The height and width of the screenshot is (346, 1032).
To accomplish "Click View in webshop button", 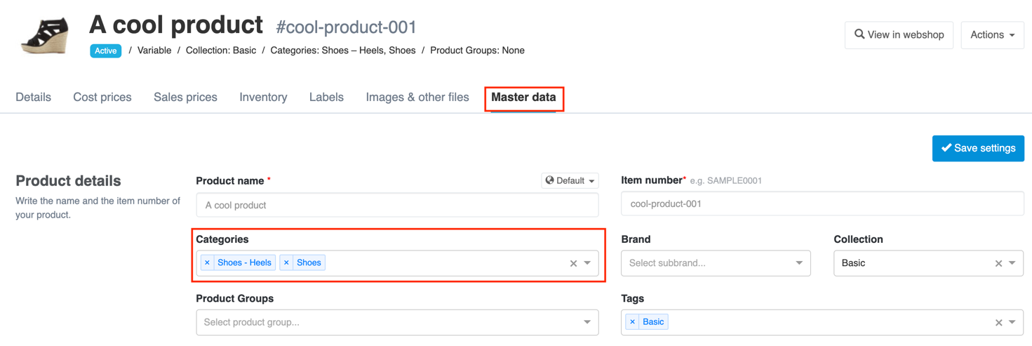I will pos(899,35).
